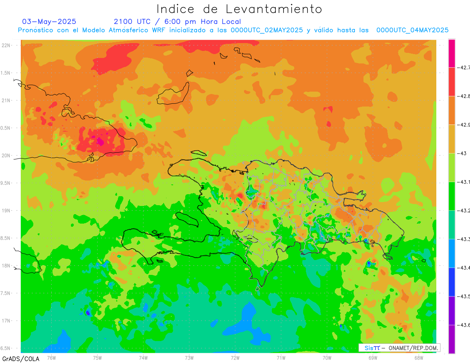Click the magenta swatch at the color bar top

point(452,53)
